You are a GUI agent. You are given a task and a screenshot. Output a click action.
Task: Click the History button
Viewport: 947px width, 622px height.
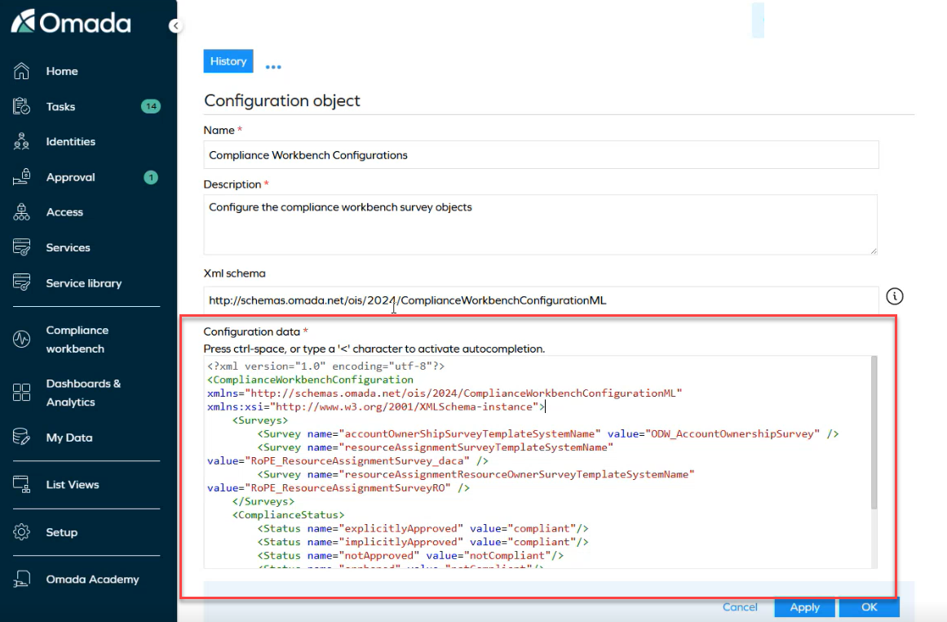(x=228, y=61)
